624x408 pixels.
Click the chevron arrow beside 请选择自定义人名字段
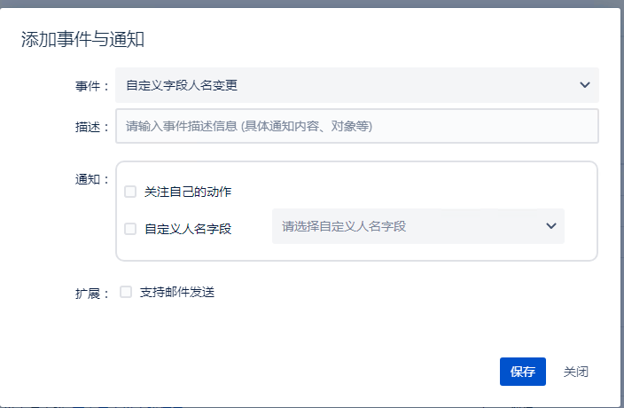click(550, 226)
